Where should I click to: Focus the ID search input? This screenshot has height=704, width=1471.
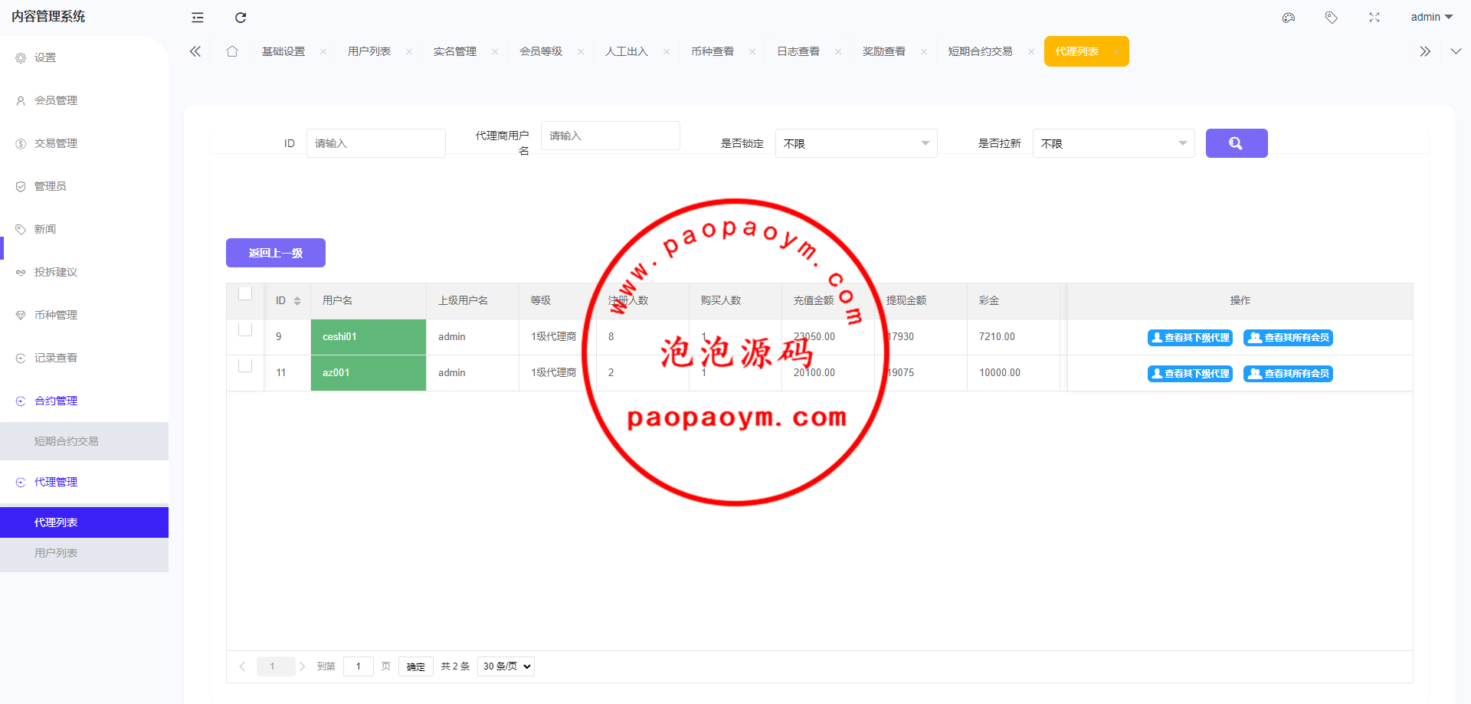pos(376,143)
